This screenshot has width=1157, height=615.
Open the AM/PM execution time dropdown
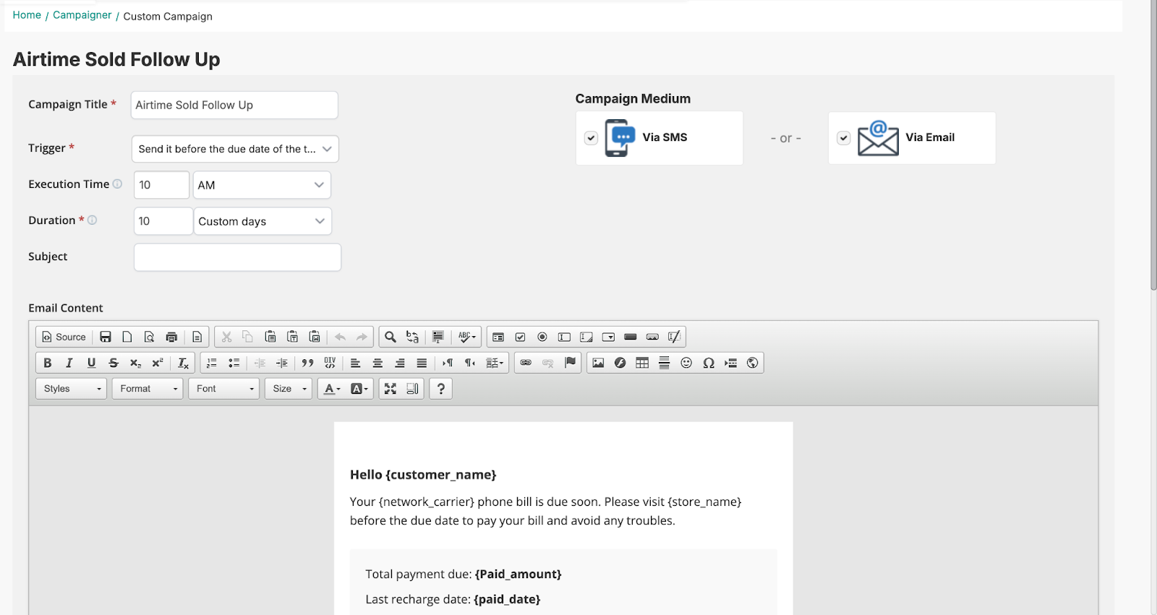click(x=262, y=185)
